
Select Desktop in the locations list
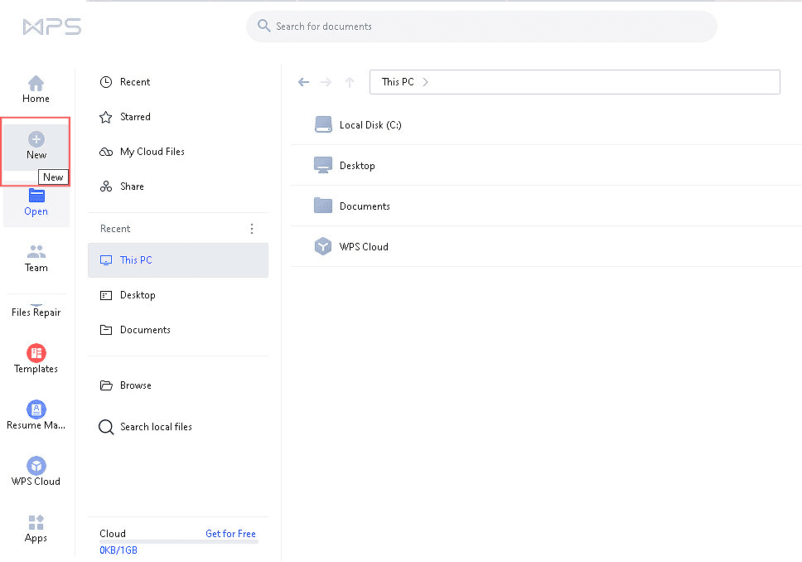(178, 295)
